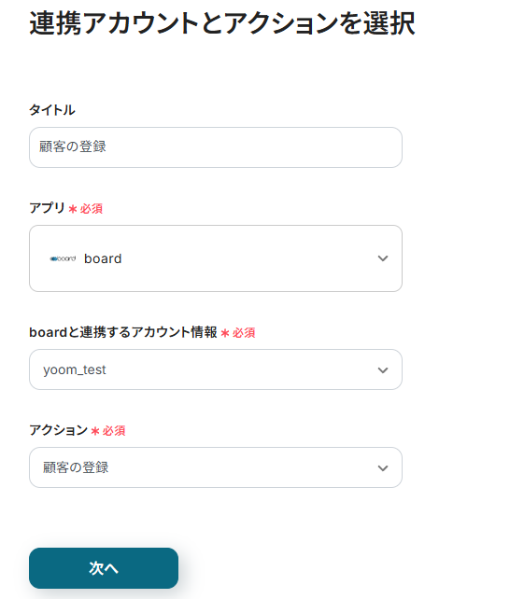
Task: Click the chevron arrow in the アプリ field
Action: coord(383,258)
